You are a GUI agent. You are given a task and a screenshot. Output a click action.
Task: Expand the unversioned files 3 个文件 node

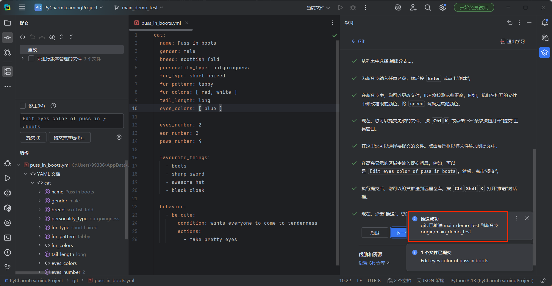tap(23, 59)
